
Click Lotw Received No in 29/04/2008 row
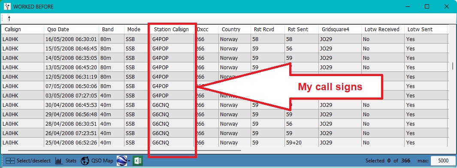click(383, 114)
